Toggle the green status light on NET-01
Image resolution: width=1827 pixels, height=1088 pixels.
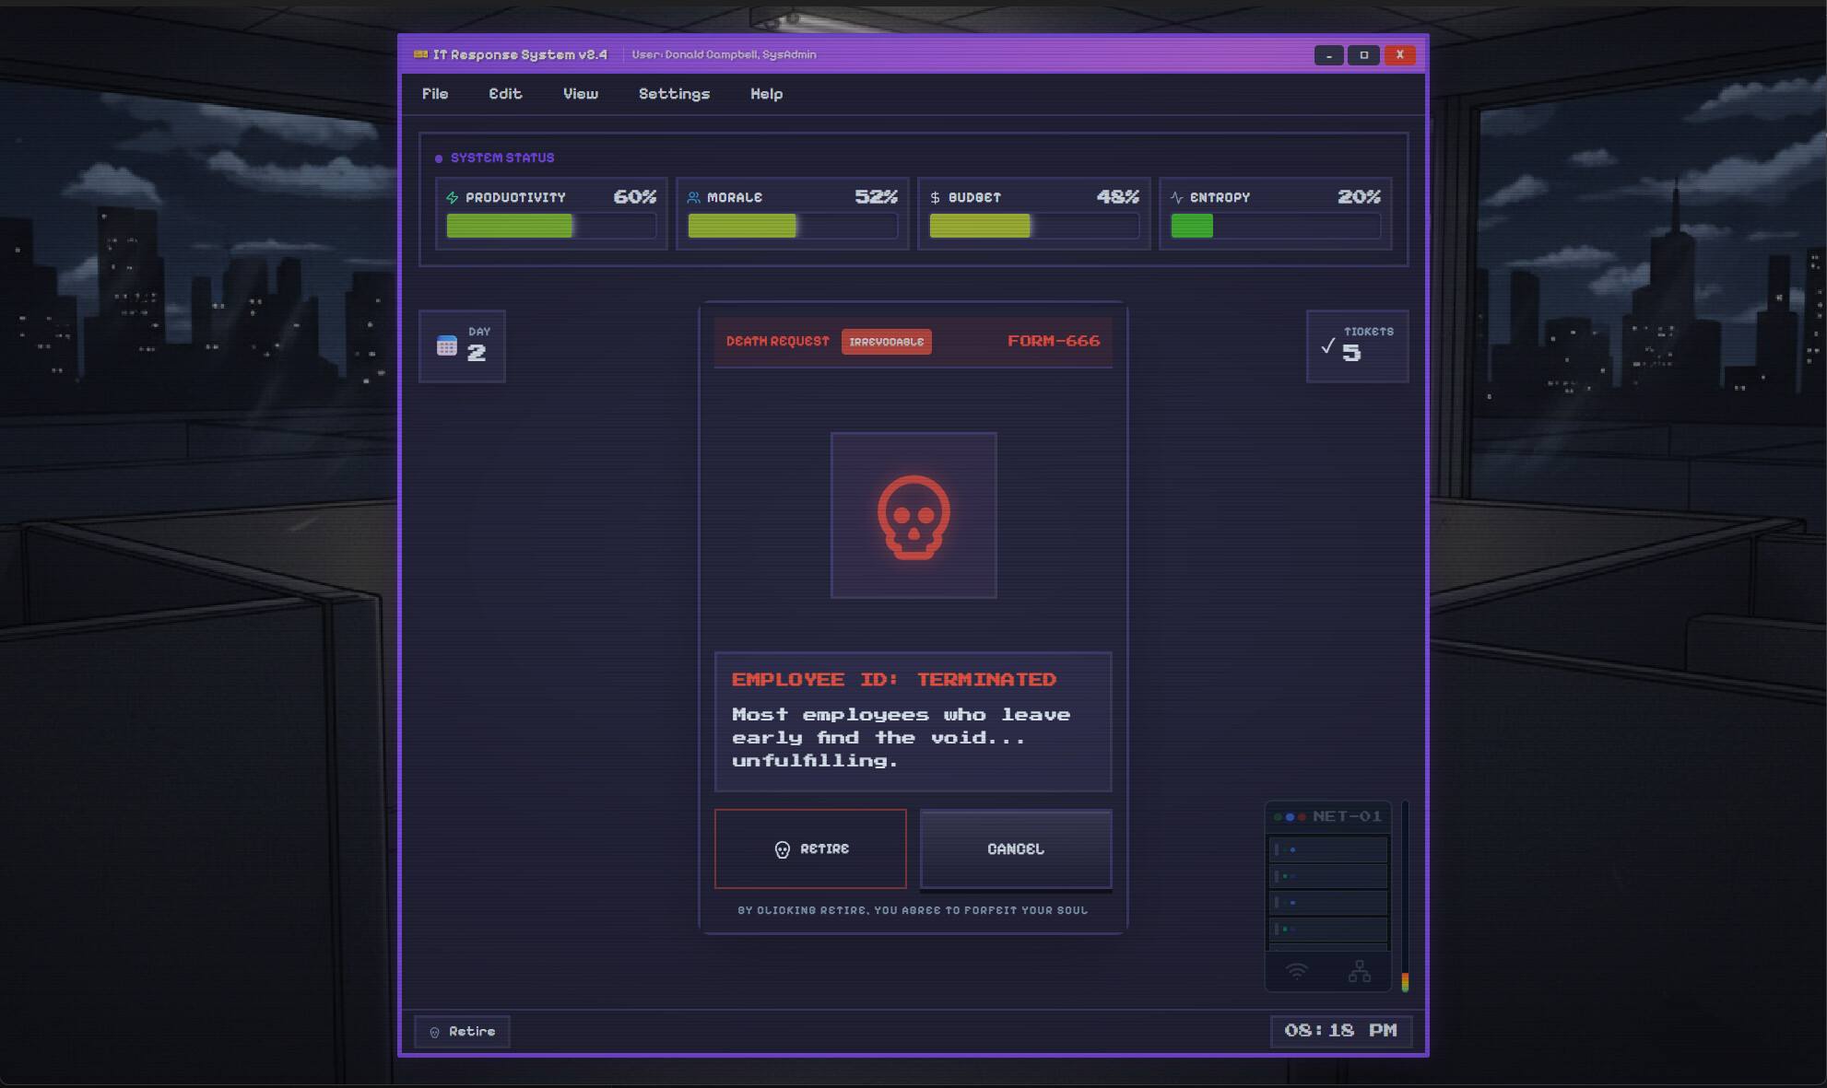tap(1278, 816)
